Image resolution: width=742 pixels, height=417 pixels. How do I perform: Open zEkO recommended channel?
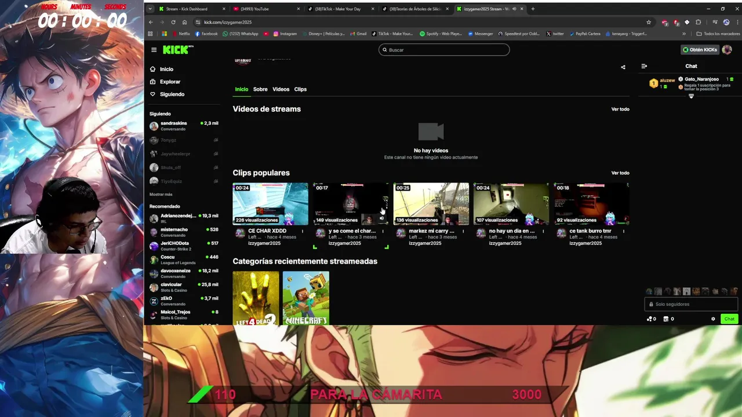pyautogui.click(x=184, y=301)
